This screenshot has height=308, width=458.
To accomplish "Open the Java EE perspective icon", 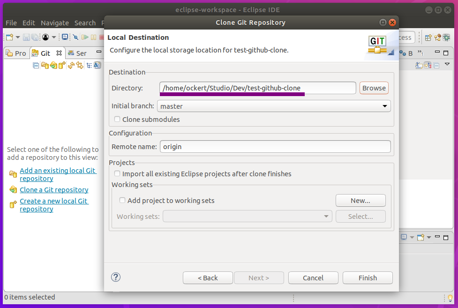I will [x=438, y=38].
